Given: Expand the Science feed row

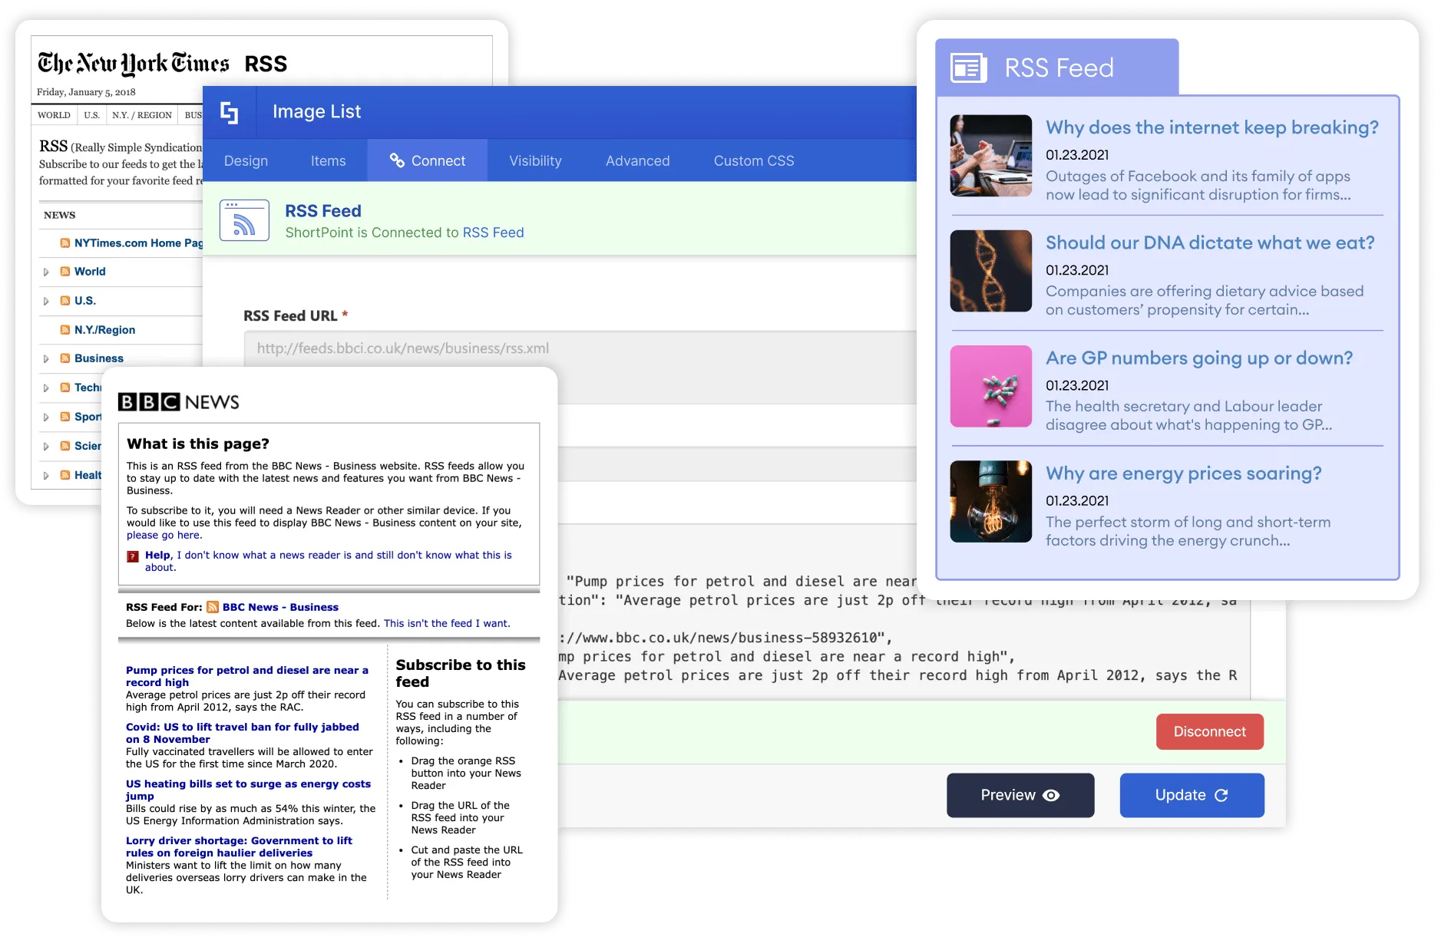Looking at the screenshot, I should coord(46,446).
